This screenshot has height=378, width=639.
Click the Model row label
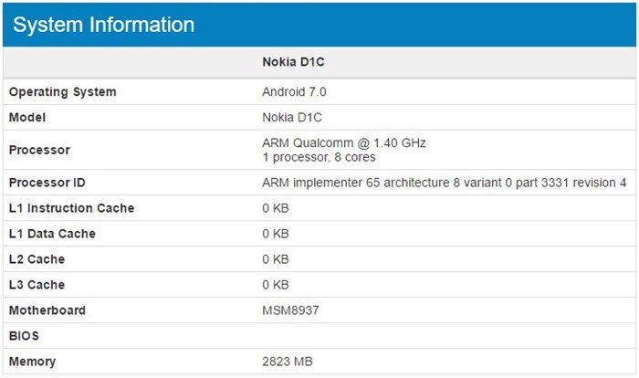coord(26,118)
